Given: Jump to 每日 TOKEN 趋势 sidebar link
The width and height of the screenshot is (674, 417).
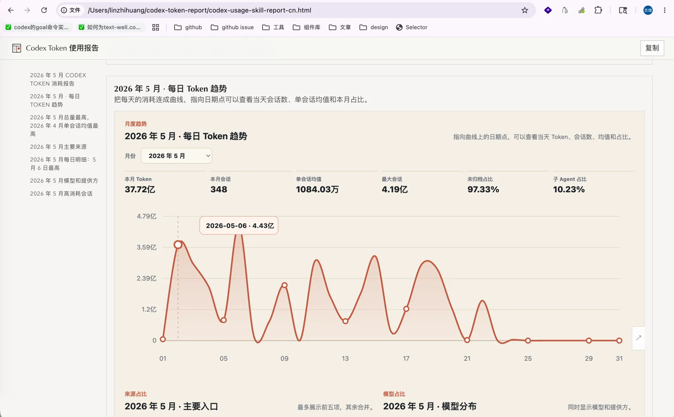Looking at the screenshot, I should pos(55,100).
